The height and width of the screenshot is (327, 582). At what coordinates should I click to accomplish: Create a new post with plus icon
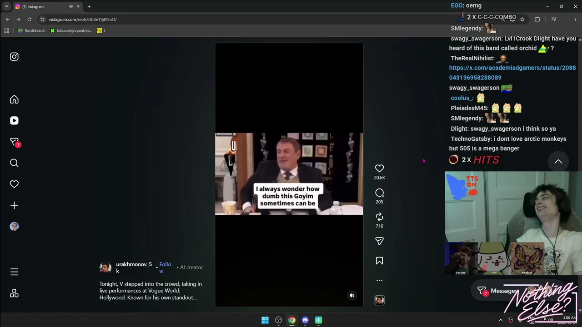14,205
